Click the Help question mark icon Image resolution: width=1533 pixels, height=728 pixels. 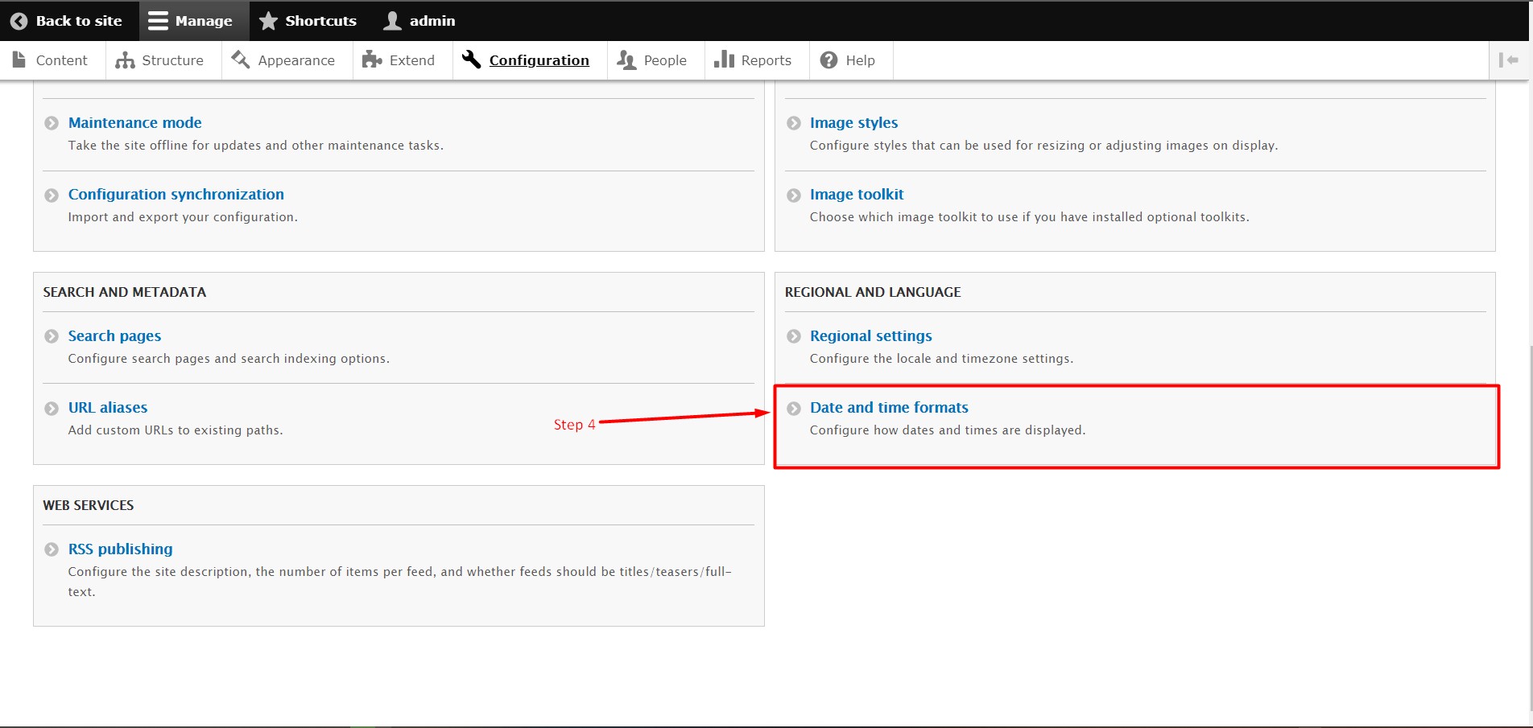click(828, 60)
